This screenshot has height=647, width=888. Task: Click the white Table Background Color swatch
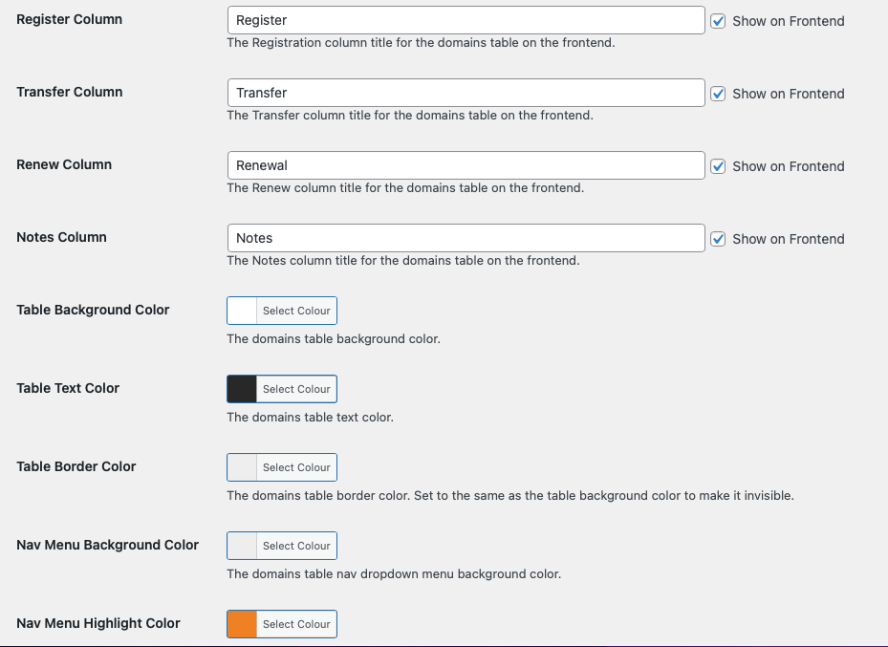pos(242,311)
